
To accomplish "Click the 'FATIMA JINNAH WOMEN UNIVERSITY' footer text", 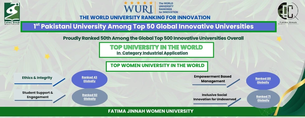I will coord(151,111).
